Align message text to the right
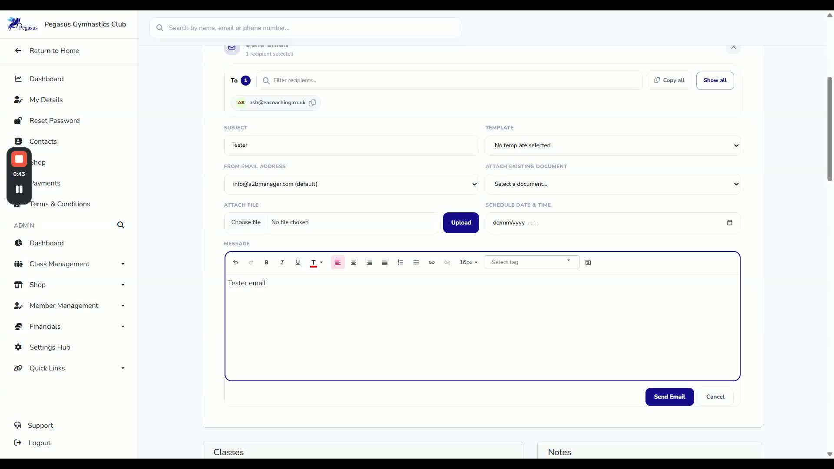Screen dimensions: 834x469 [369, 262]
